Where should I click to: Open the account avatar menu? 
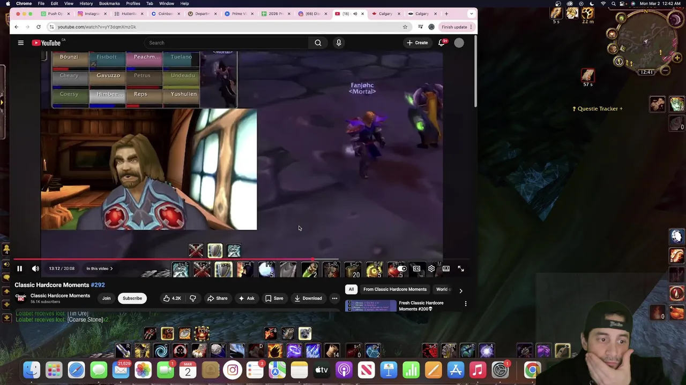459,43
